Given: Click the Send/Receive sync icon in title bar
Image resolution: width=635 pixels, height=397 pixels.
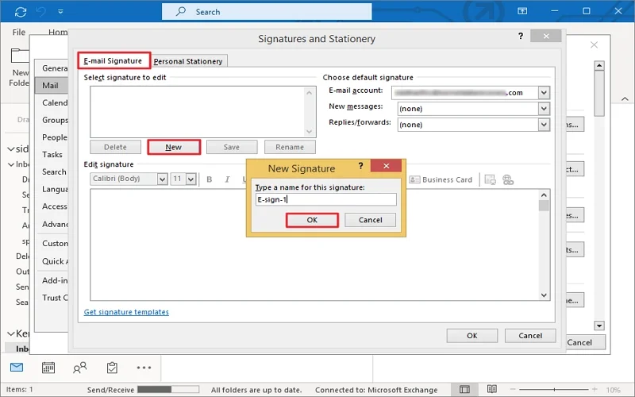Looking at the screenshot, I should (x=19, y=12).
